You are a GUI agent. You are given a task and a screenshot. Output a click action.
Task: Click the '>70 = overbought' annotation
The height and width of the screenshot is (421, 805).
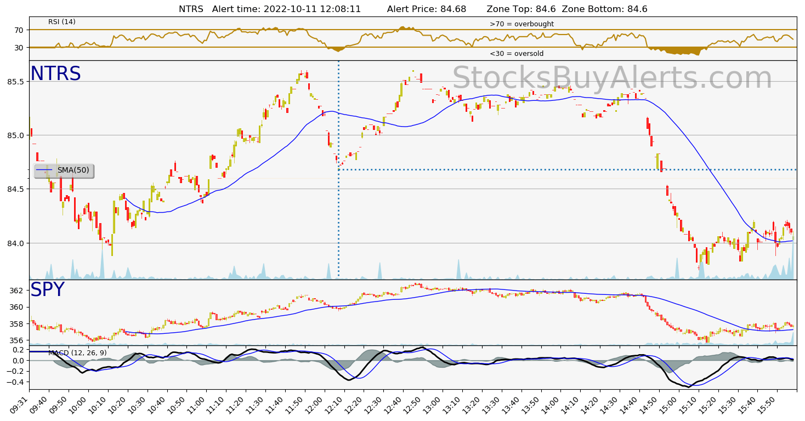tap(521, 24)
